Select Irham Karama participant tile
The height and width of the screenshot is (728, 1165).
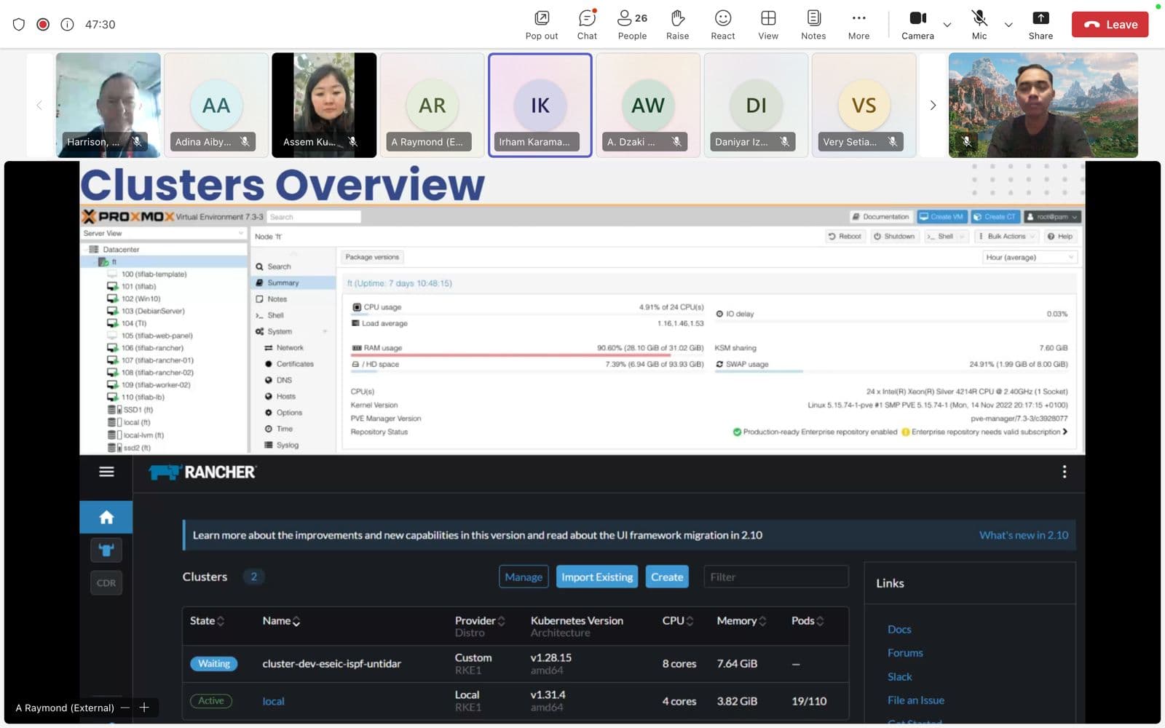click(x=540, y=105)
